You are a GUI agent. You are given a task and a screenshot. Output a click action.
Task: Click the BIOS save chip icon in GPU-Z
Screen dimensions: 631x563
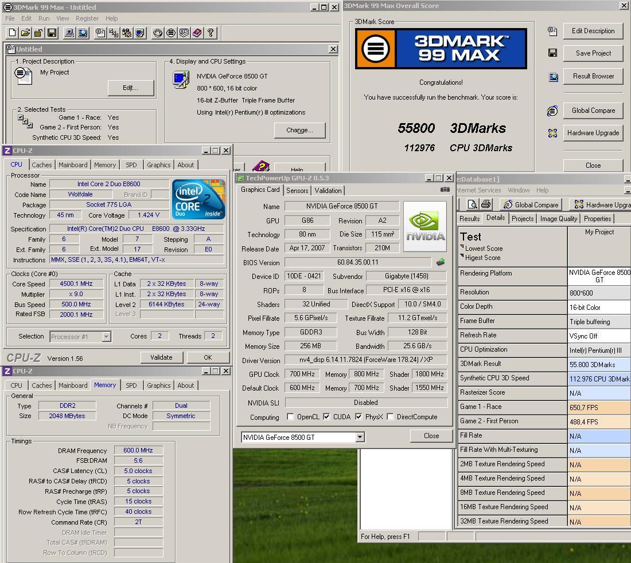click(441, 262)
